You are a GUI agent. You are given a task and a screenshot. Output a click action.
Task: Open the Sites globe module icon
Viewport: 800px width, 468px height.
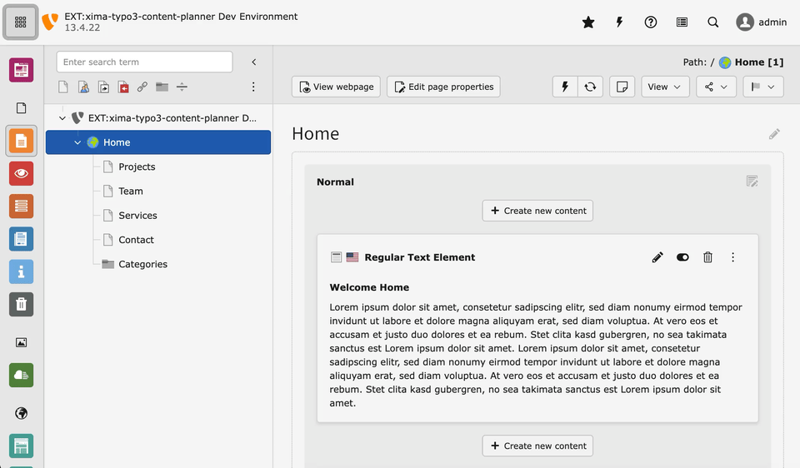(x=21, y=413)
